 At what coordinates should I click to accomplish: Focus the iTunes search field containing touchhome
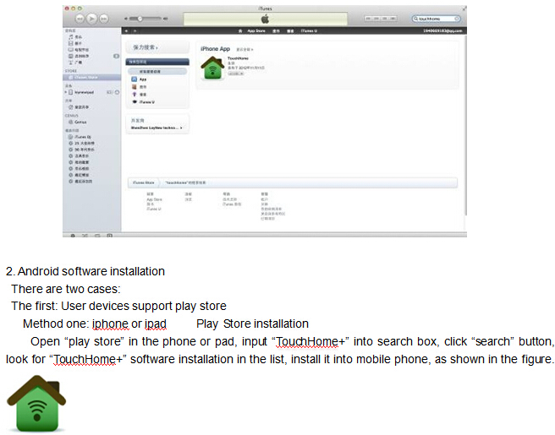click(x=436, y=19)
